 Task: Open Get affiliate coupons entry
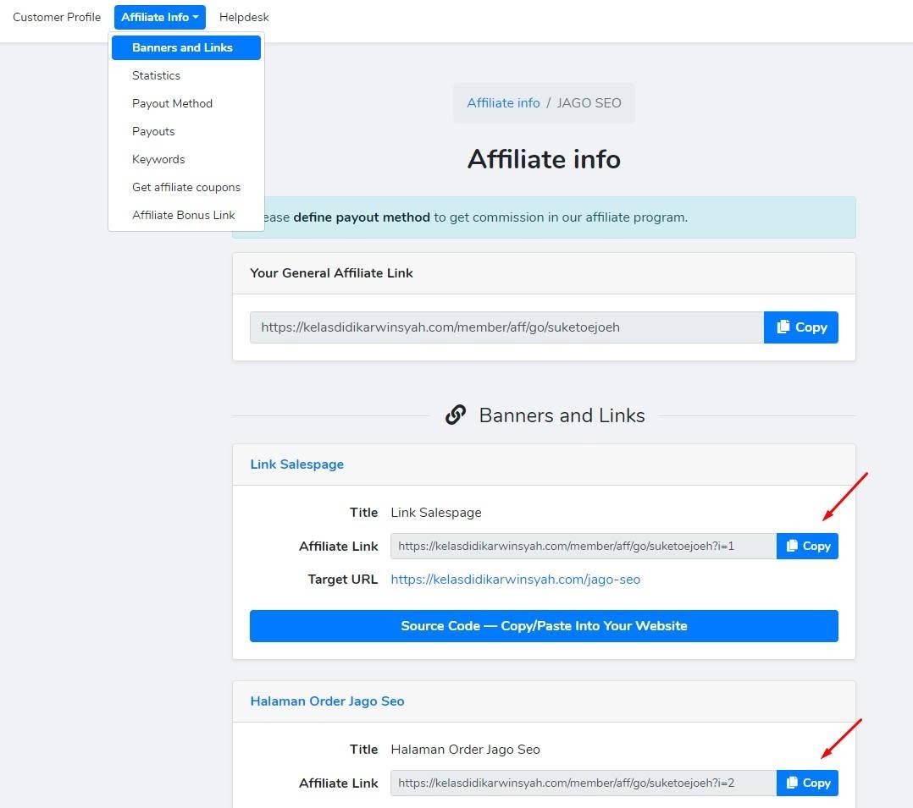pyautogui.click(x=186, y=187)
